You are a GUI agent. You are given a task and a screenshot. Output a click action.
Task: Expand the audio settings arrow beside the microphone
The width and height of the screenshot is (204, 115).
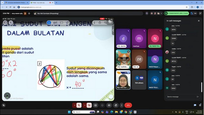74,105
